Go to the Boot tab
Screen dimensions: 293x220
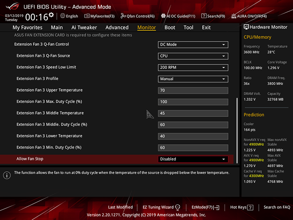coord(170,28)
